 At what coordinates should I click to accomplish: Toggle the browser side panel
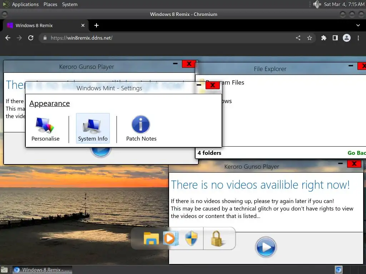(335, 38)
